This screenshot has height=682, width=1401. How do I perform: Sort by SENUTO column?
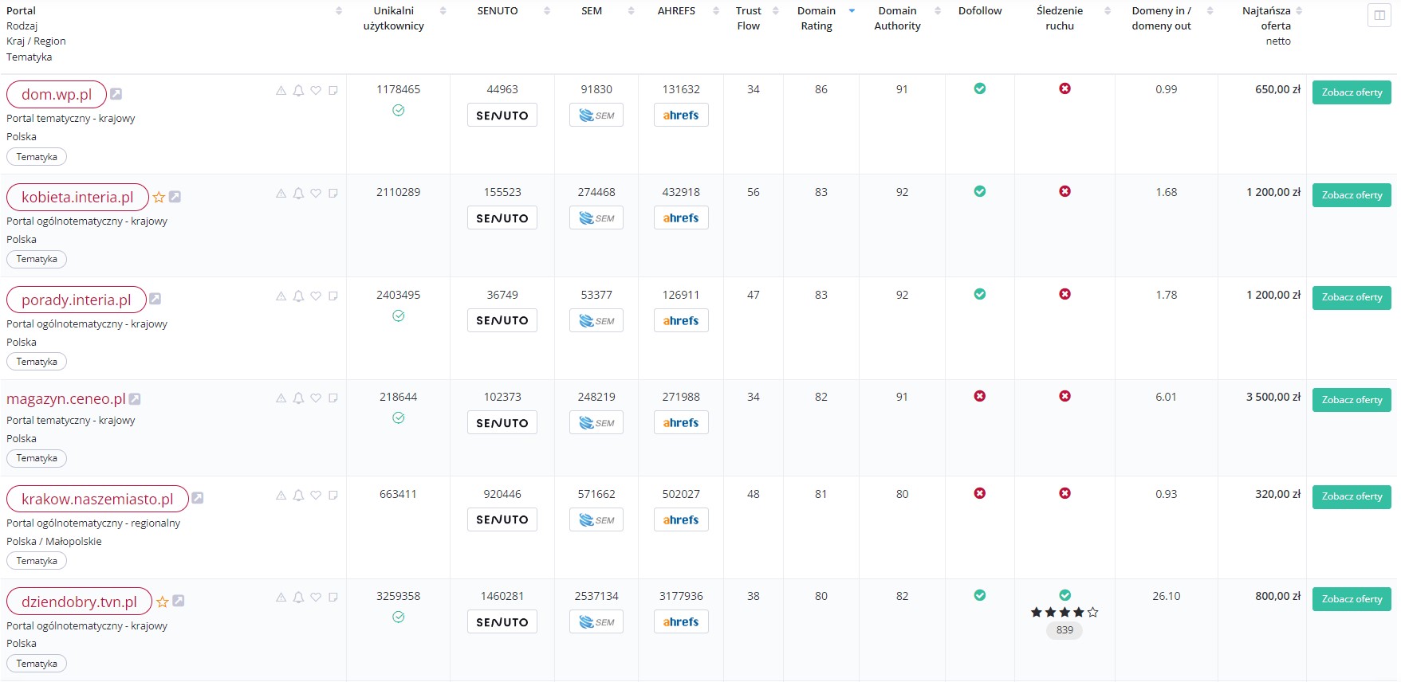[547, 11]
